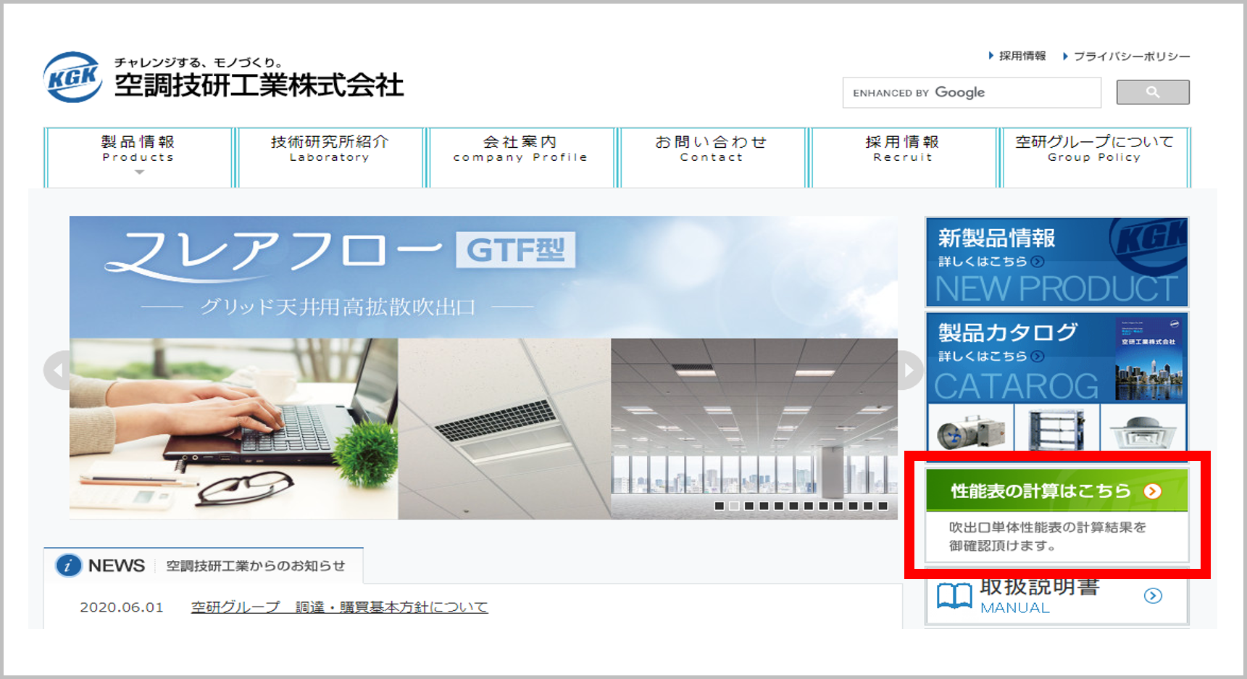
Task: Click the Google search input field
Action: 971,93
